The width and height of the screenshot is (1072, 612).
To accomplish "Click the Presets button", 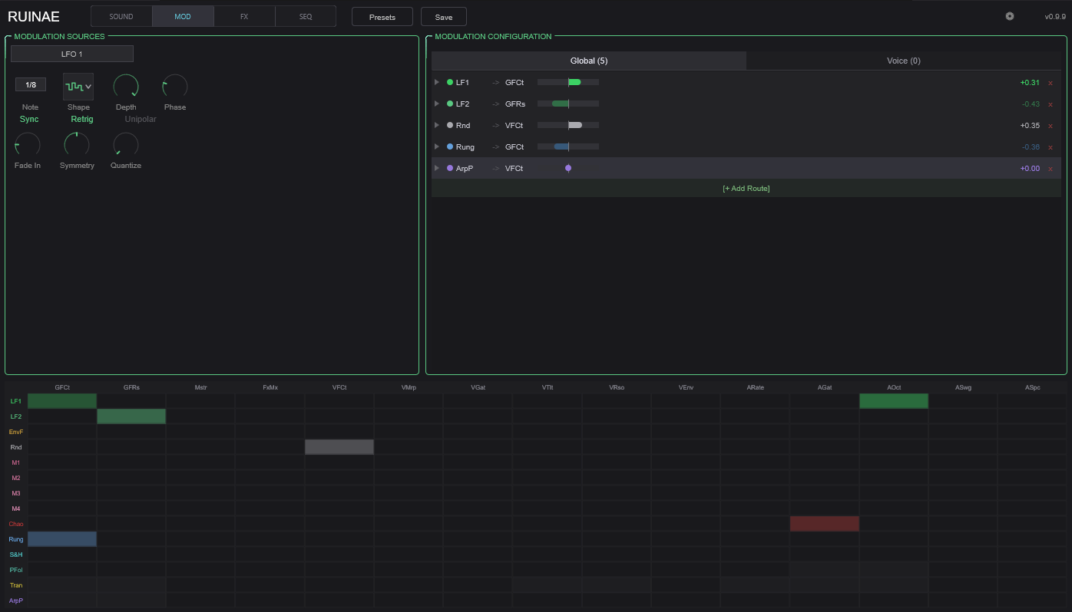I will click(x=382, y=17).
